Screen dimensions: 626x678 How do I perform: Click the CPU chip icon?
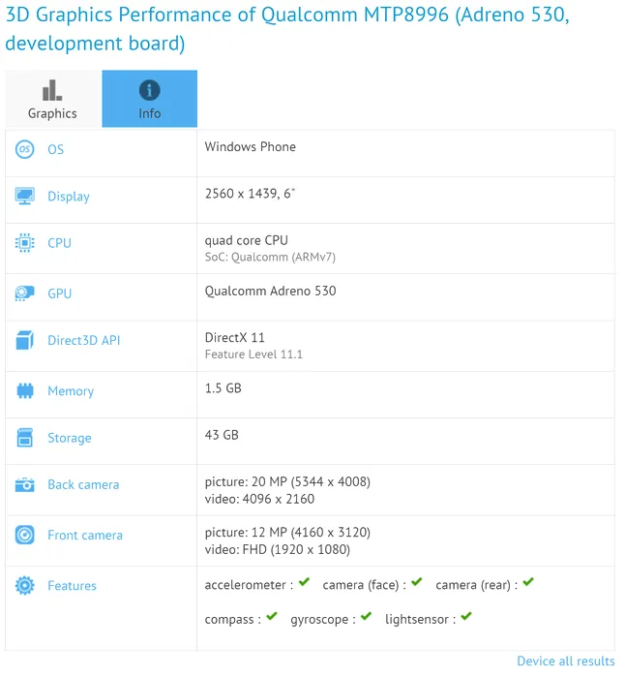[x=25, y=243]
